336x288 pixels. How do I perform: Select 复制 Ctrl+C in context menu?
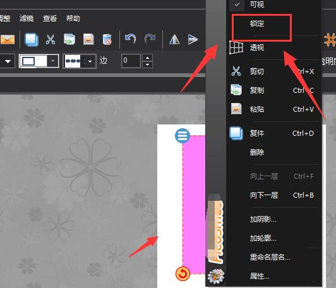[x=274, y=90]
